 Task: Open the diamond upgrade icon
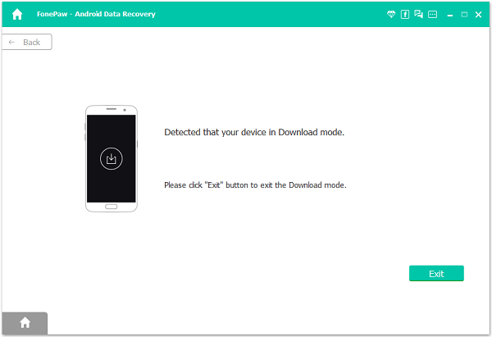click(x=391, y=14)
